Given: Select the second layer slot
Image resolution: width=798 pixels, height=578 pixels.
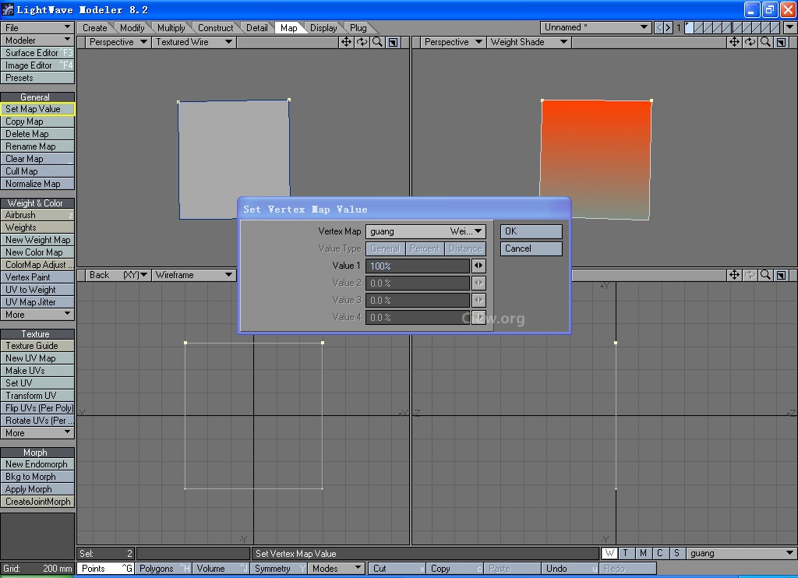Looking at the screenshot, I should 699,27.
